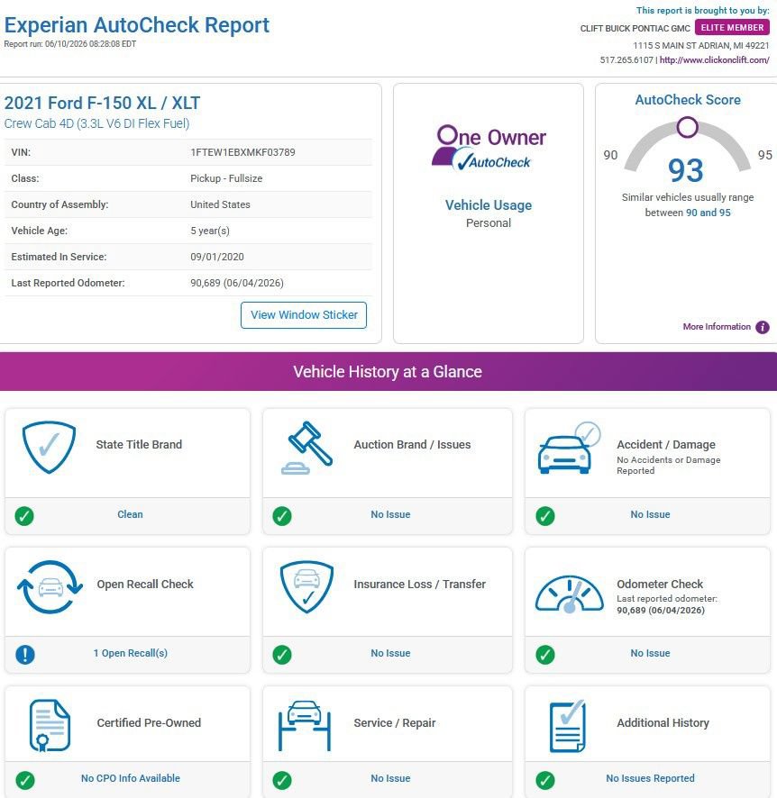Click green checkmark in Odometer Check card
This screenshot has width=777, height=798.
(x=545, y=655)
